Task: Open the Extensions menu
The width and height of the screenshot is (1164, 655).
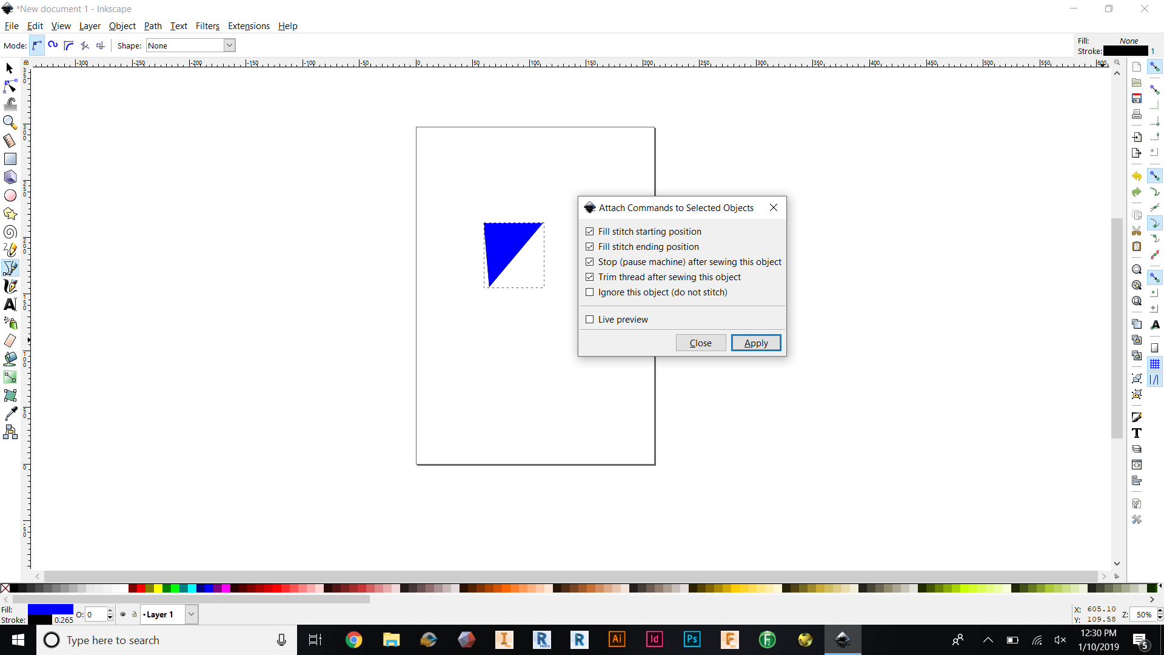Action: (x=249, y=26)
